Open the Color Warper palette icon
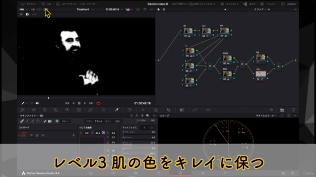The width and height of the screenshot is (316, 177). coord(104,110)
